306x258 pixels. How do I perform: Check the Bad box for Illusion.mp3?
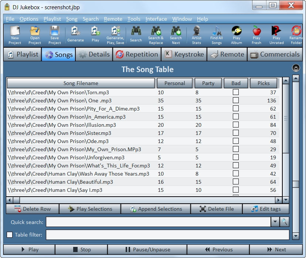(236, 125)
